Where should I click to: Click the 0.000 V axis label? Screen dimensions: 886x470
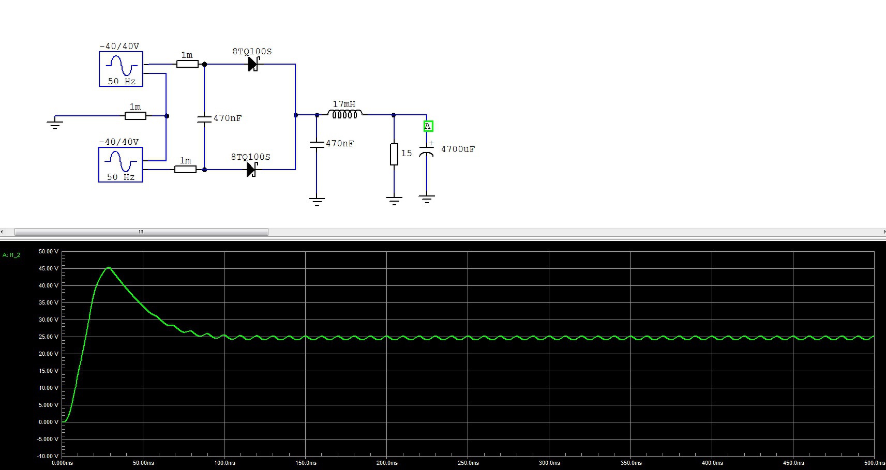coord(49,422)
